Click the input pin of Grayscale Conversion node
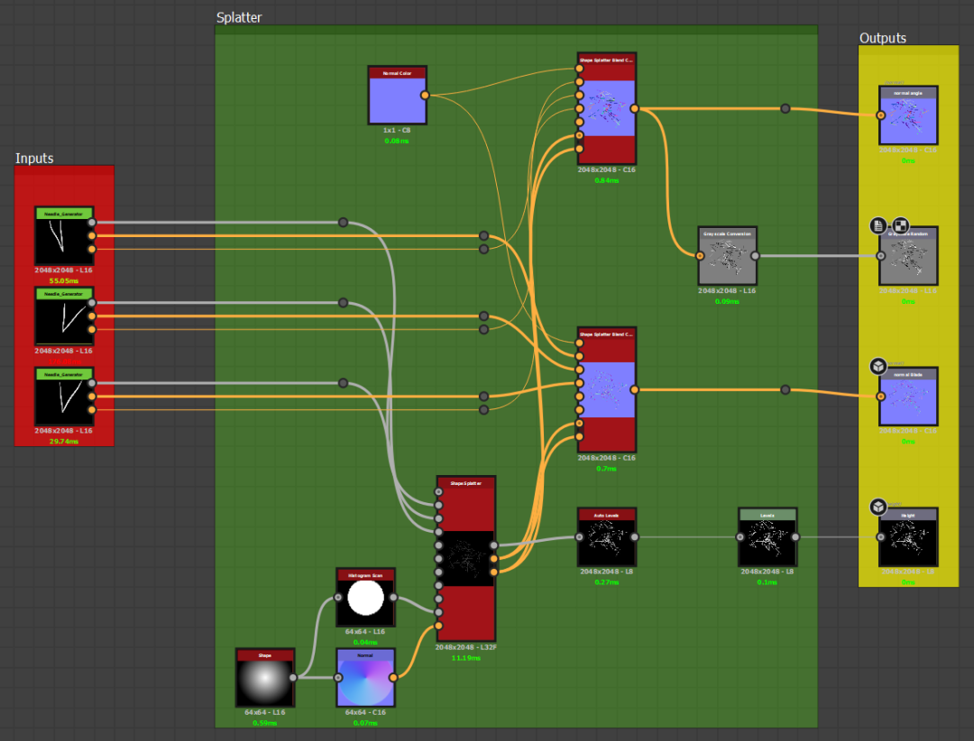The width and height of the screenshot is (974, 741). [x=700, y=256]
